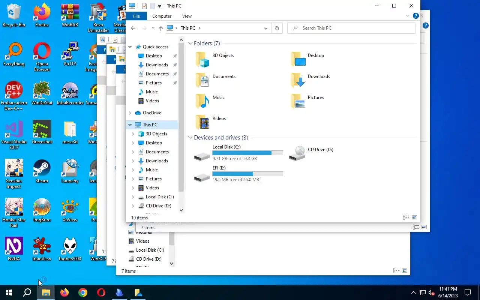
Task: Open Explorer help question mark icon
Action: pyautogui.click(x=415, y=16)
